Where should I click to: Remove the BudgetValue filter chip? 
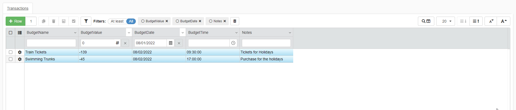click(x=167, y=21)
